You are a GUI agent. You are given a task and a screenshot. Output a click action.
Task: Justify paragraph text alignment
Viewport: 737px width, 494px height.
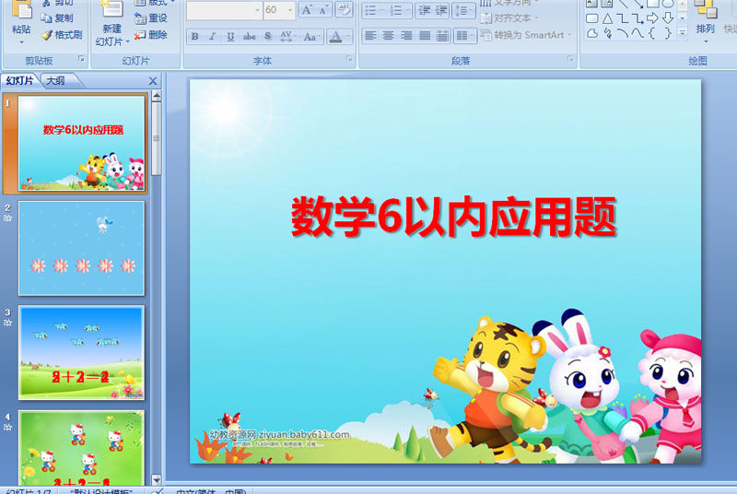425,36
